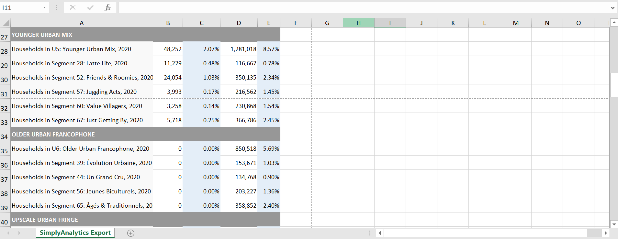Screen dimensions: 618x239
Task: Select row 27 header
Action: click(5, 35)
